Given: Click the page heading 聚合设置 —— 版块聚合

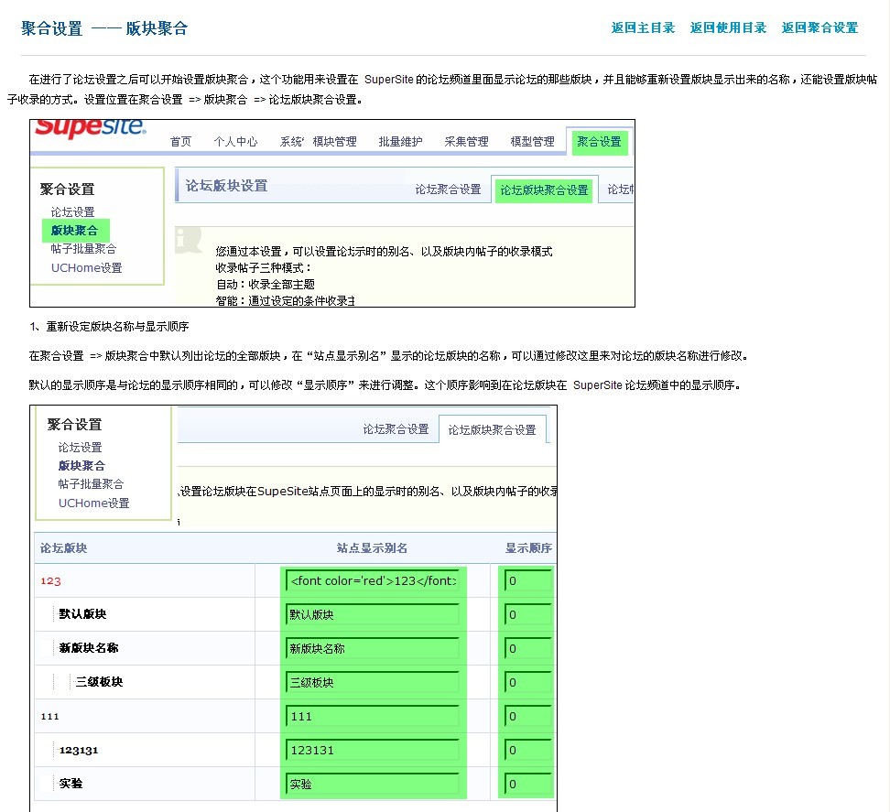Looking at the screenshot, I should pyautogui.click(x=104, y=28).
